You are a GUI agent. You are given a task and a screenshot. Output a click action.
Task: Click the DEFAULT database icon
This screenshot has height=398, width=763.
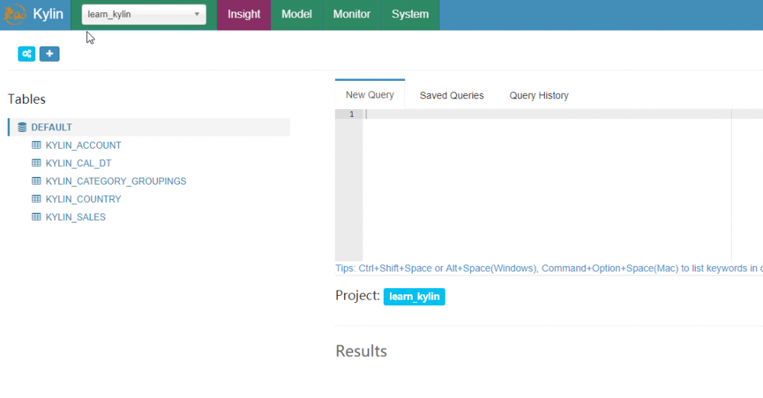[22, 127]
